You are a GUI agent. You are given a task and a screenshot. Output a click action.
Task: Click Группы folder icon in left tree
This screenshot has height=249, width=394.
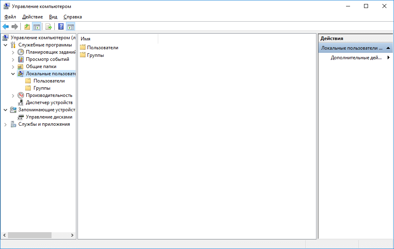(28, 88)
